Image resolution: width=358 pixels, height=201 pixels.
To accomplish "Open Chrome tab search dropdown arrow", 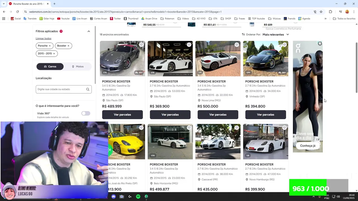I will tap(4, 4).
